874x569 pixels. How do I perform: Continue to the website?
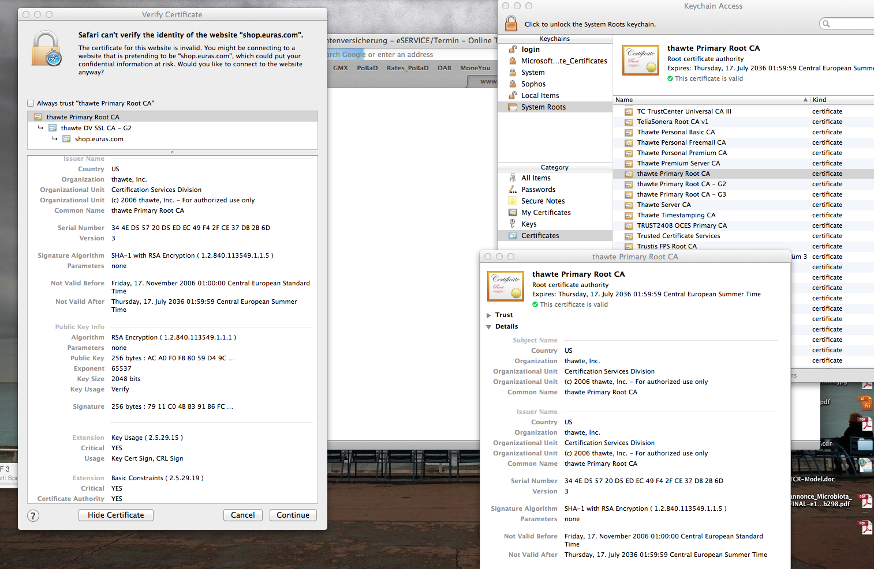[x=293, y=515]
